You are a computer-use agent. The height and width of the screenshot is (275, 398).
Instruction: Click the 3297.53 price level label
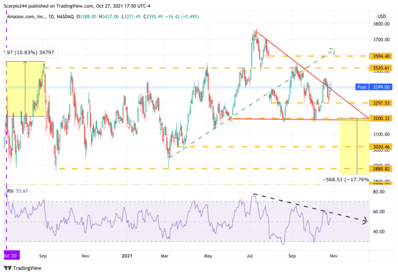pos(378,103)
